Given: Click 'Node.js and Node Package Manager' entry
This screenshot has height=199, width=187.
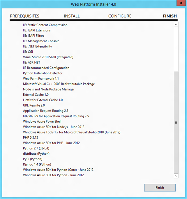Looking at the screenshot, I should (49, 89).
